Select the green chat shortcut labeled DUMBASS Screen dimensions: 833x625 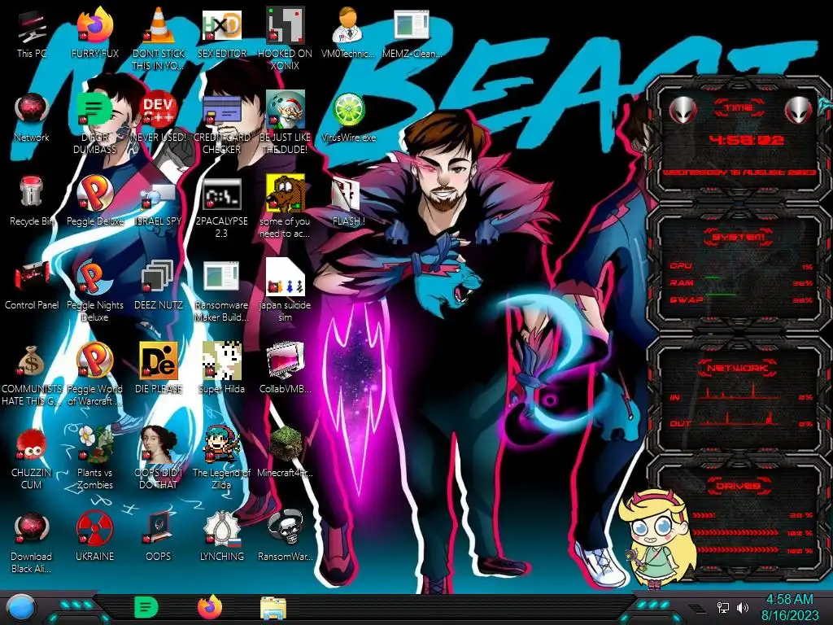tap(94, 110)
